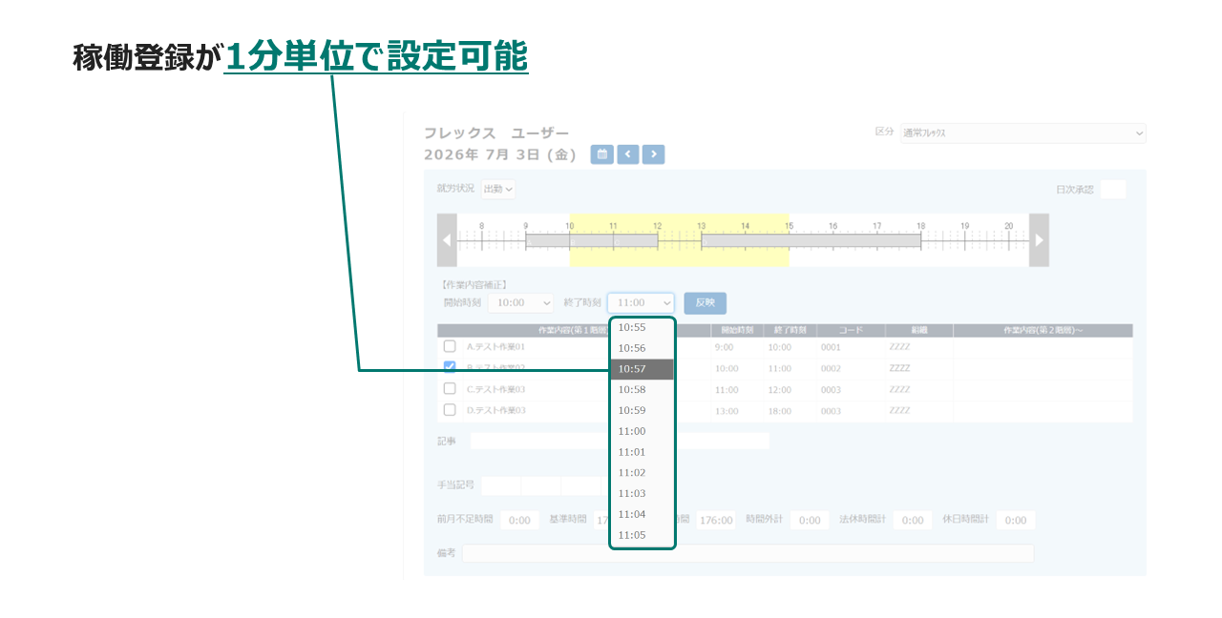Select 10:58 in the time list
The image size is (1222, 618).
click(x=642, y=389)
